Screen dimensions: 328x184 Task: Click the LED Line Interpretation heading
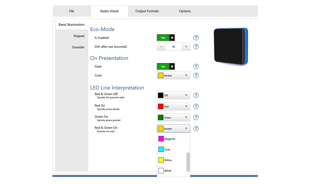(x=117, y=88)
